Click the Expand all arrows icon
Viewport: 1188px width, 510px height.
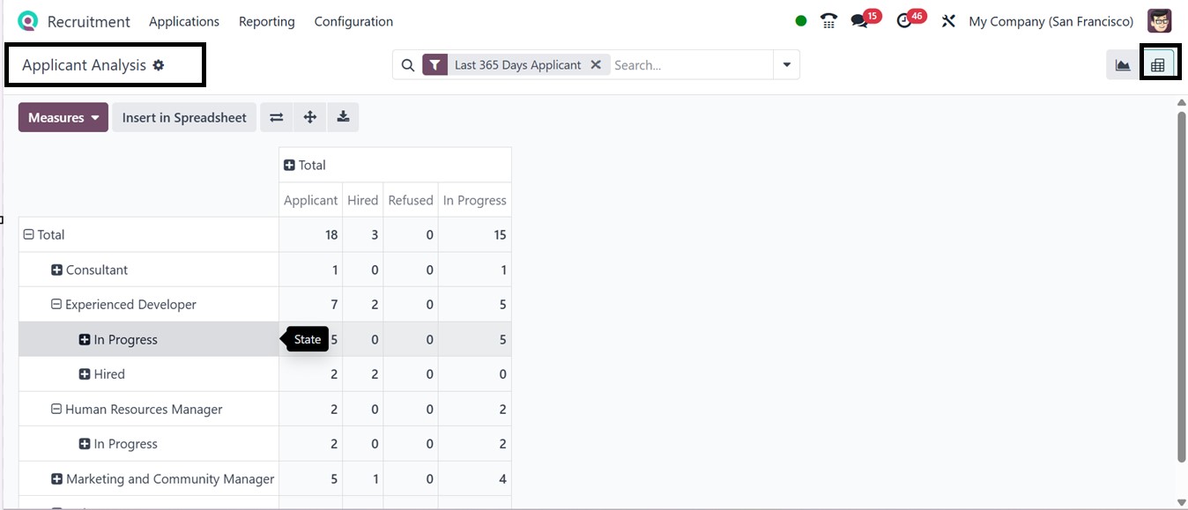tap(310, 117)
